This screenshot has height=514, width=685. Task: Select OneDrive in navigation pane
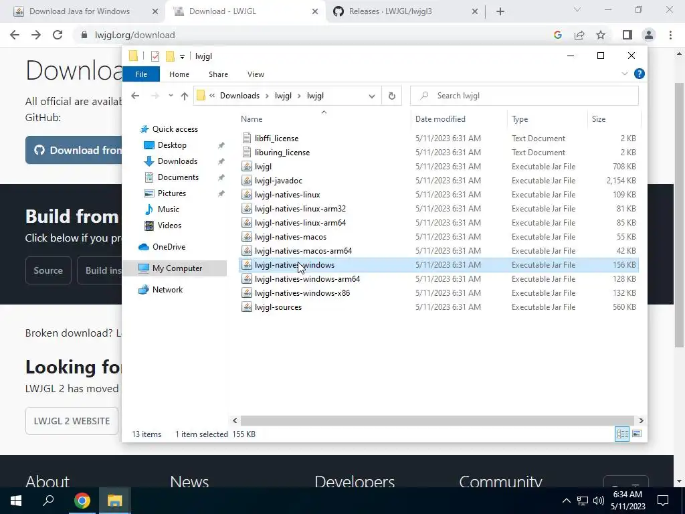pos(169,247)
